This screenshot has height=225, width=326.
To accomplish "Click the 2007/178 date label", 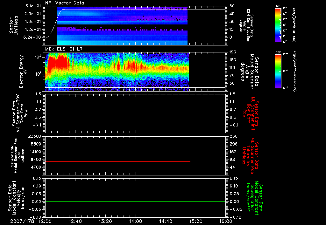I will (x=22, y=222).
